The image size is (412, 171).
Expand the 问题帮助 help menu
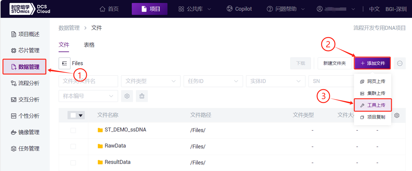(286, 9)
